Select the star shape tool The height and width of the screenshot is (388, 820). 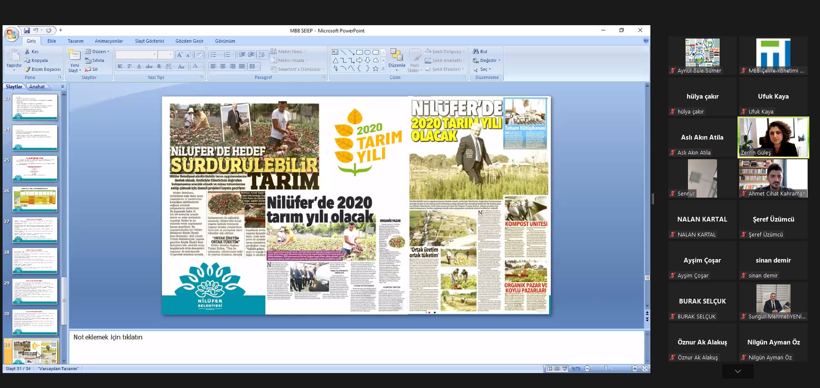click(x=376, y=68)
